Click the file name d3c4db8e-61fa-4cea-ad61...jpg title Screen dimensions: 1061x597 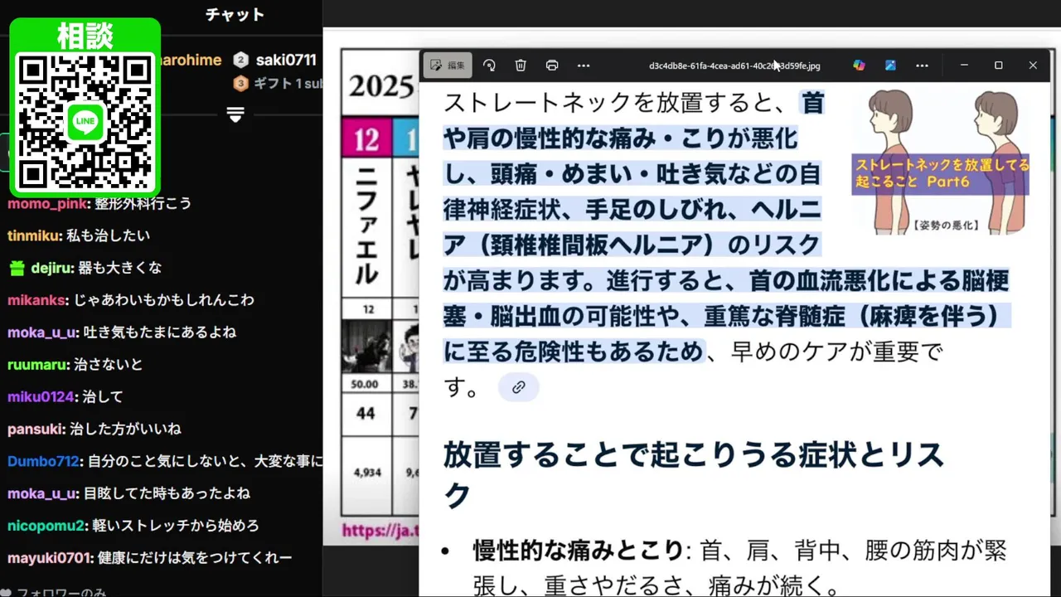tap(734, 66)
